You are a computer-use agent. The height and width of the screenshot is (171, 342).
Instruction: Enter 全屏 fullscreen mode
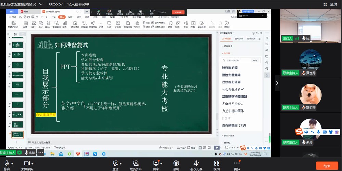[x=331, y=4]
